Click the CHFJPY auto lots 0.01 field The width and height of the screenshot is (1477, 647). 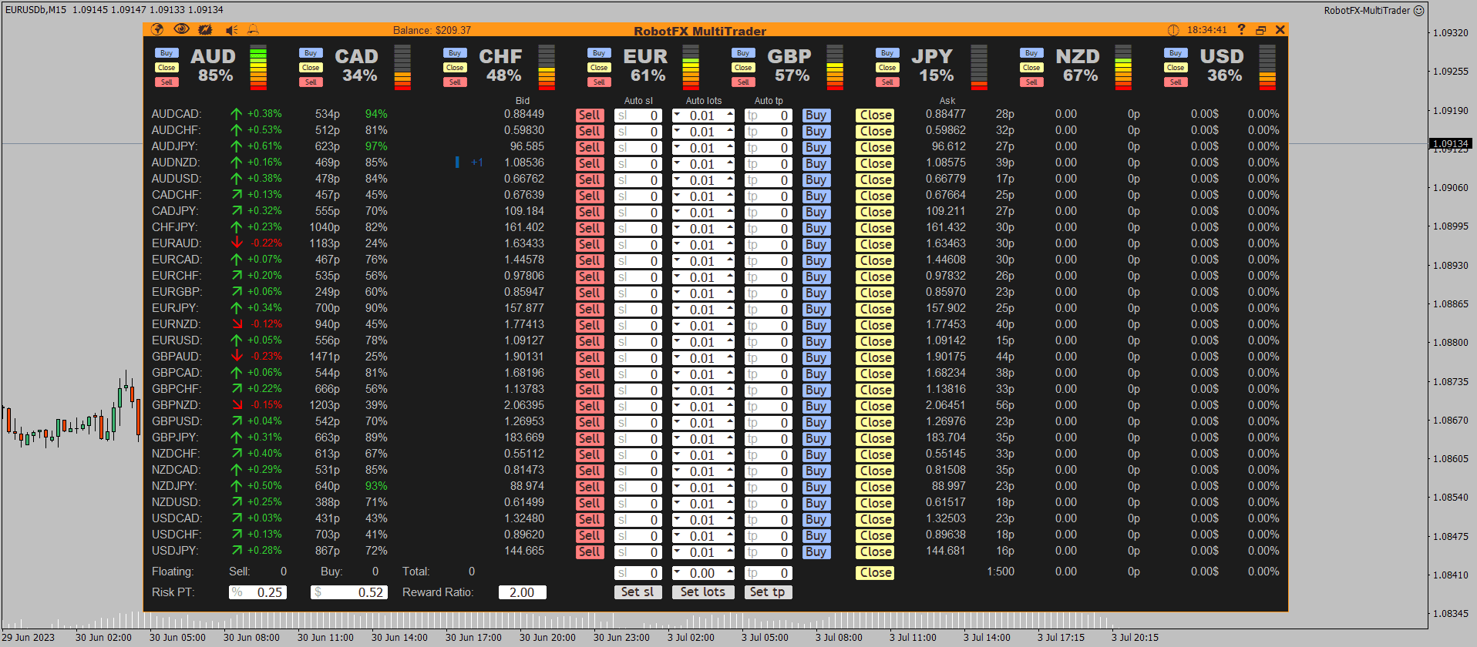coord(703,229)
